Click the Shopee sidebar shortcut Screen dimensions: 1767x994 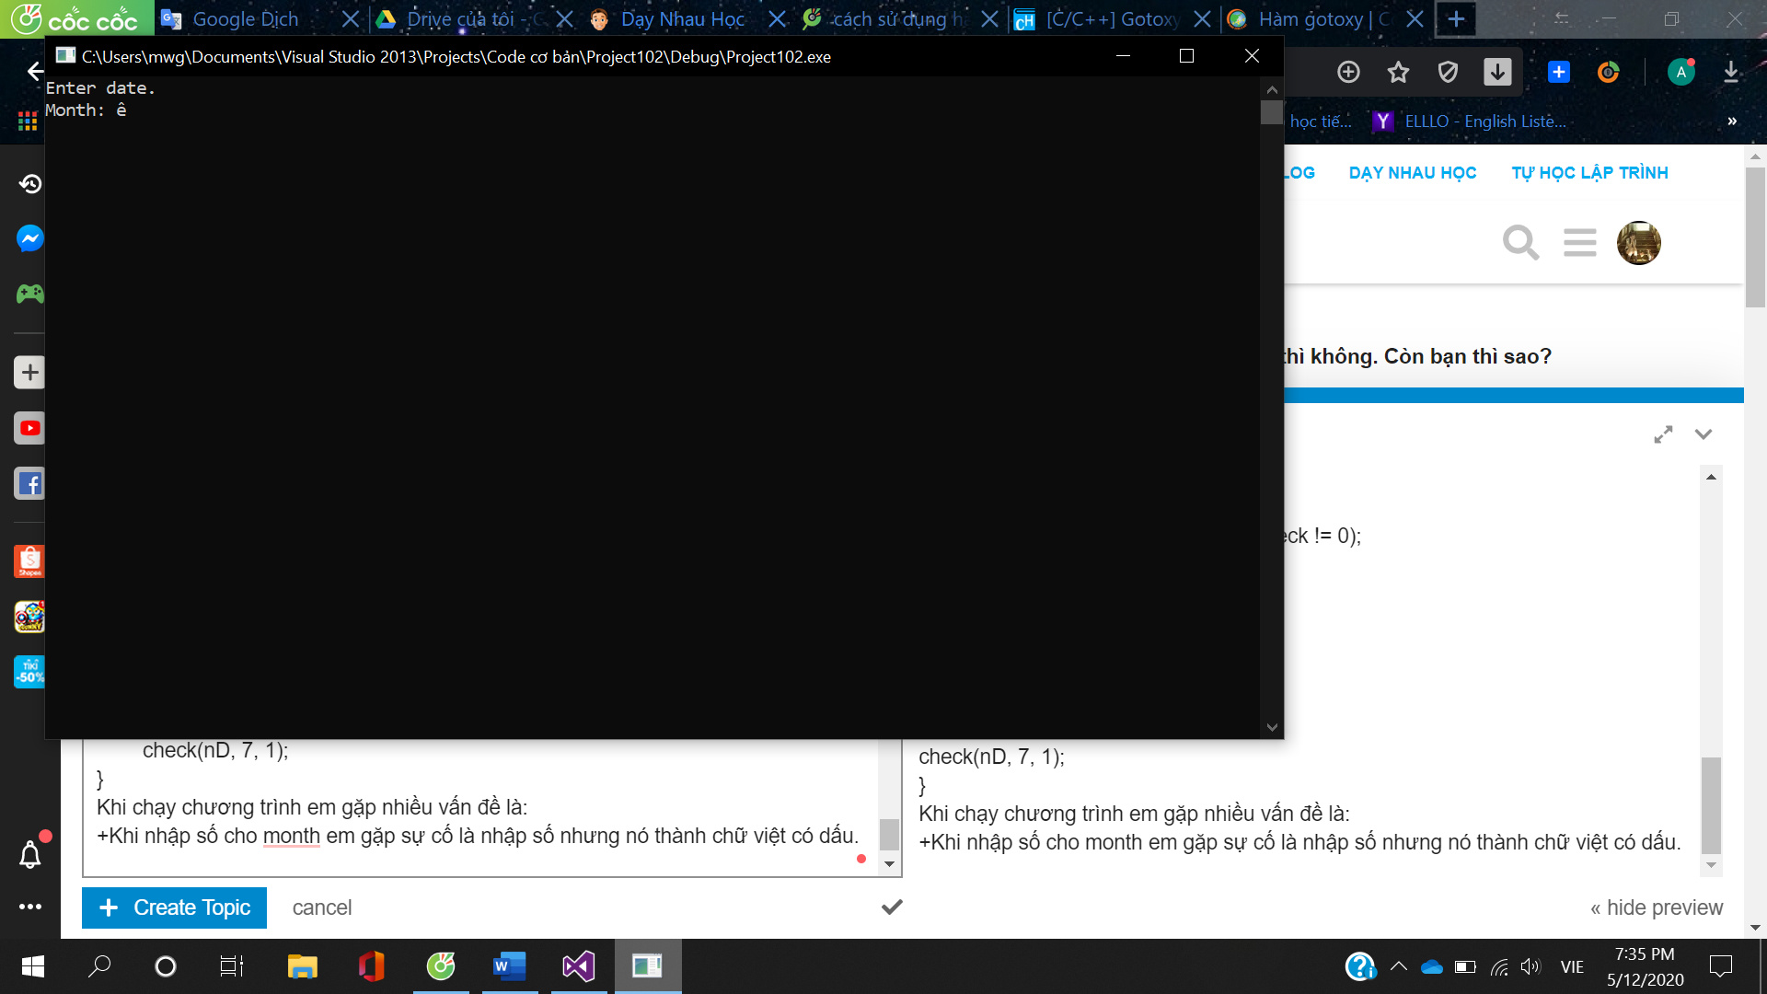coord(29,561)
